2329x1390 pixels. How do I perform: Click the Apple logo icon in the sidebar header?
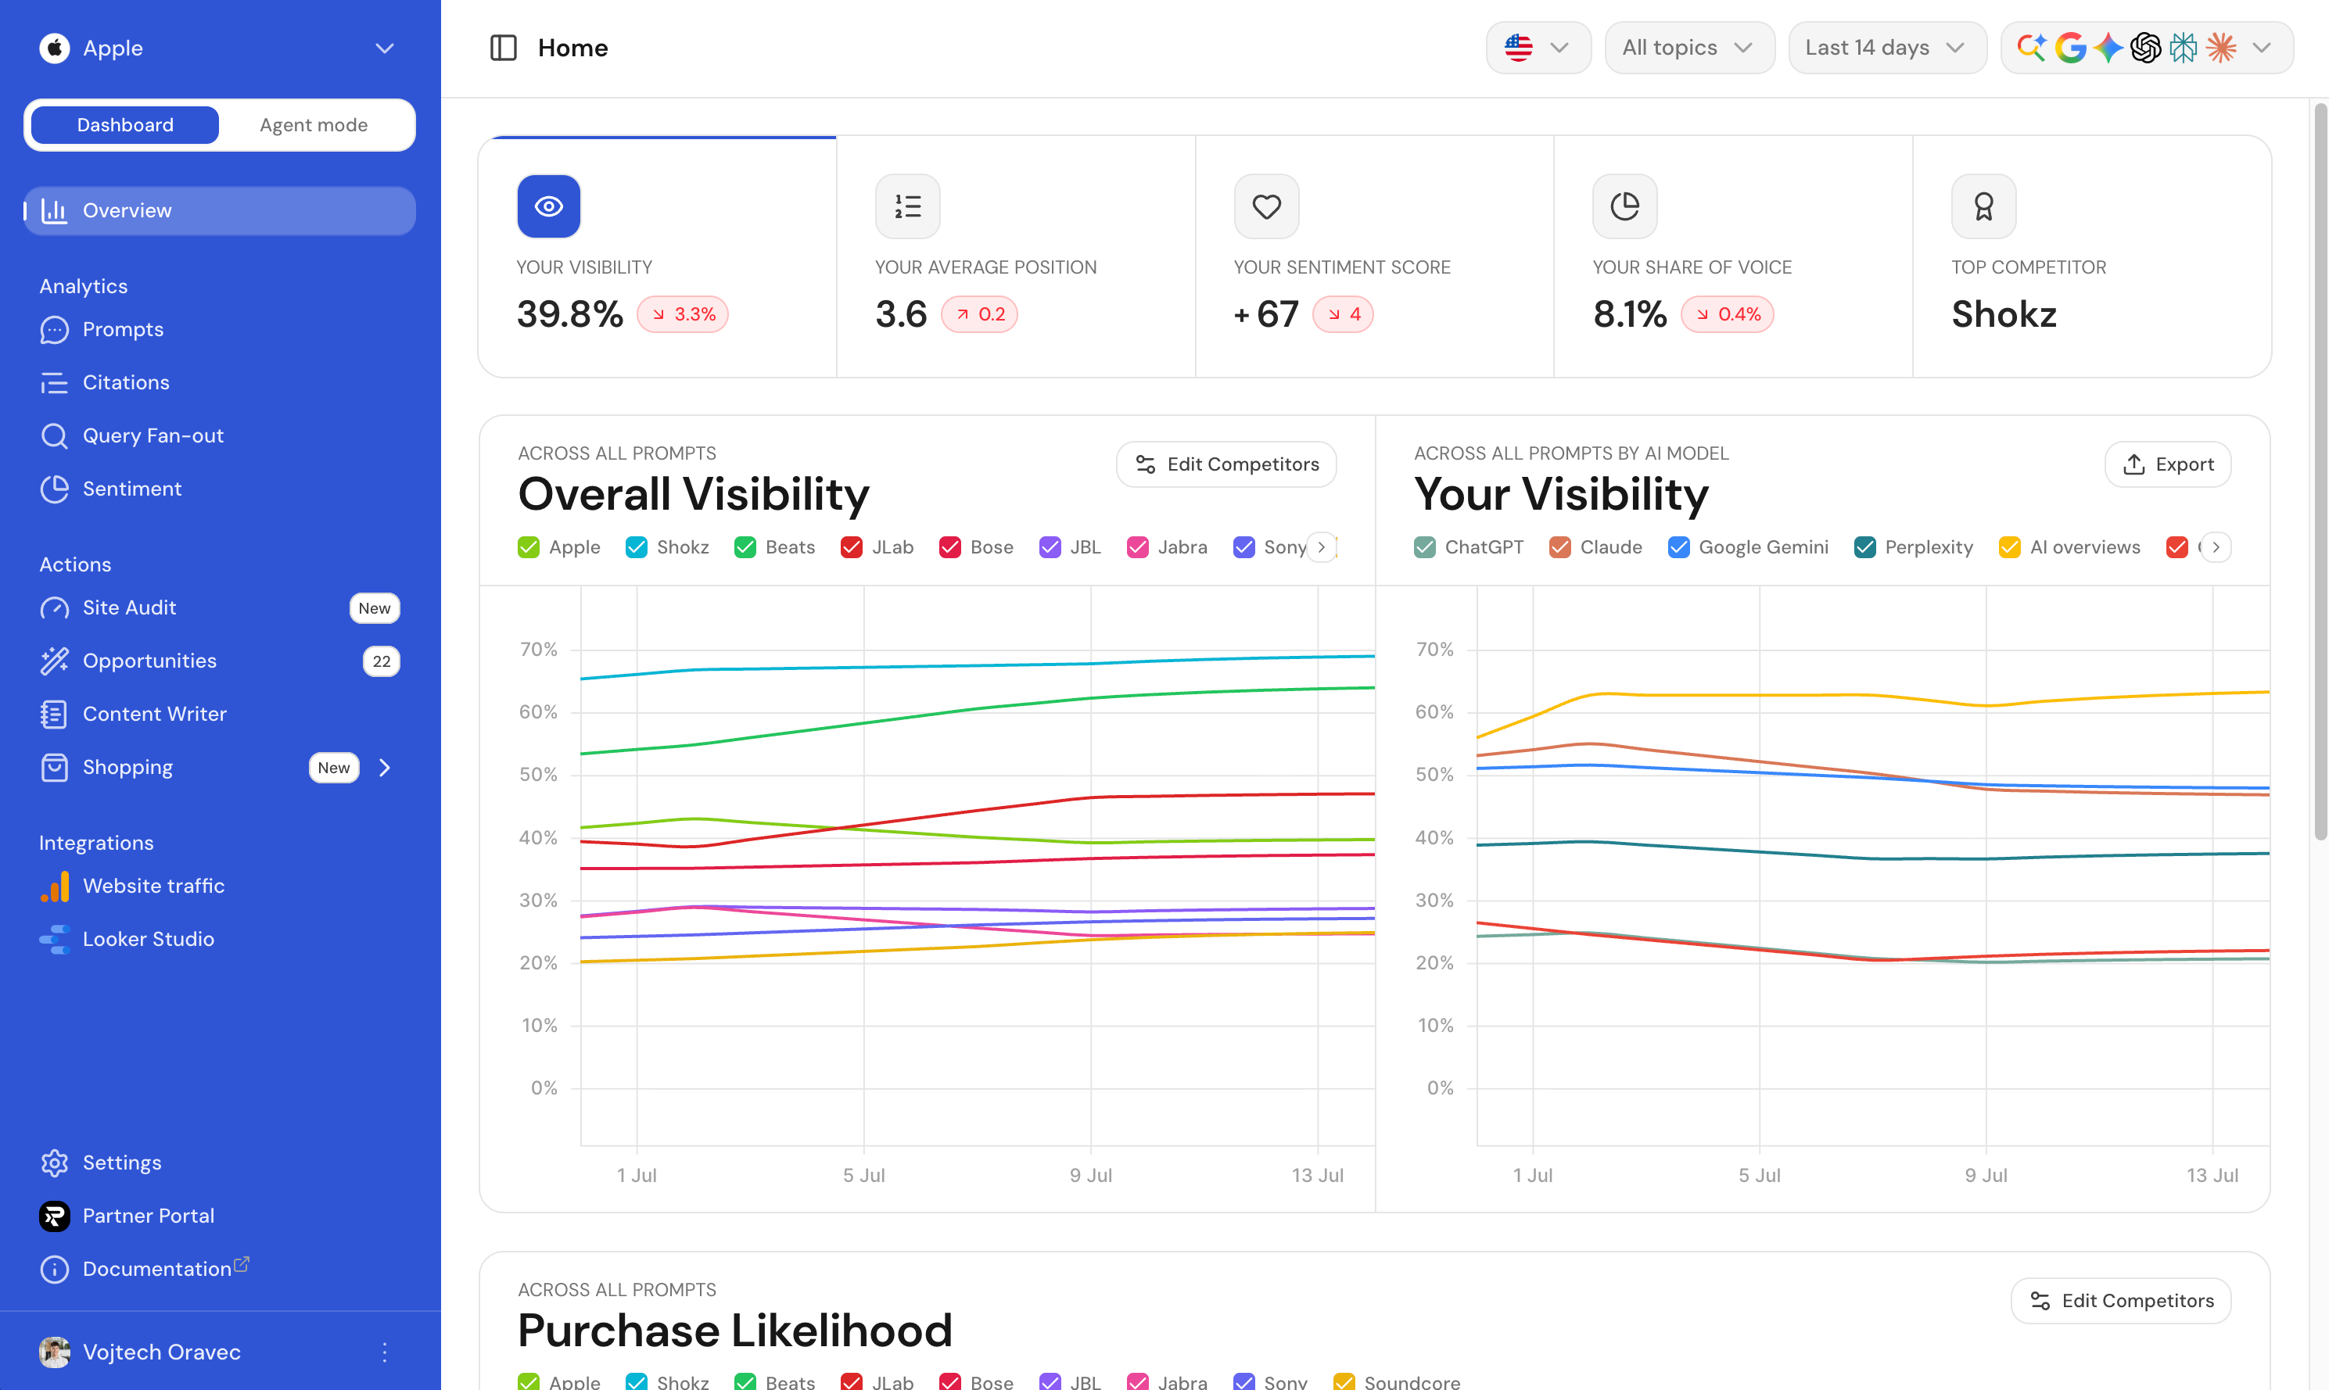[54, 48]
